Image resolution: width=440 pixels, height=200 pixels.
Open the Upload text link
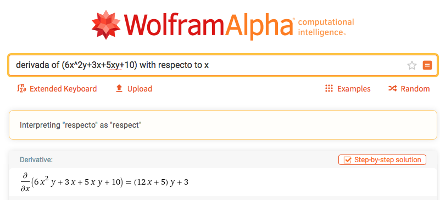pyautogui.click(x=140, y=89)
